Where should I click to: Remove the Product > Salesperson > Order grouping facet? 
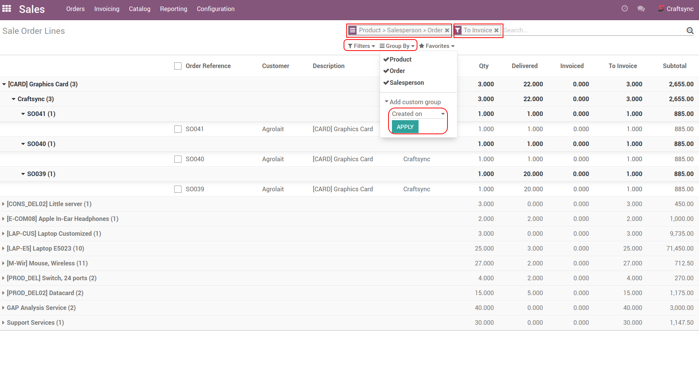[447, 30]
